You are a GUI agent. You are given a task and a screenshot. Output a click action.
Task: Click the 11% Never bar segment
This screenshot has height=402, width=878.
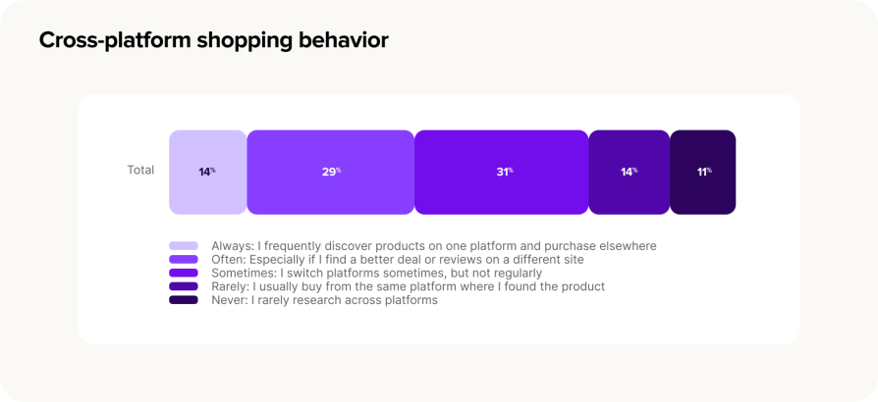[x=703, y=173]
